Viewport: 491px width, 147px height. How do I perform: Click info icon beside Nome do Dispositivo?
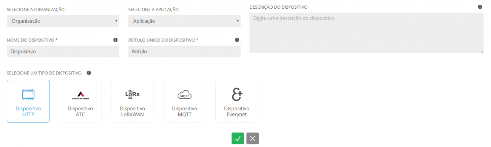[116, 40]
